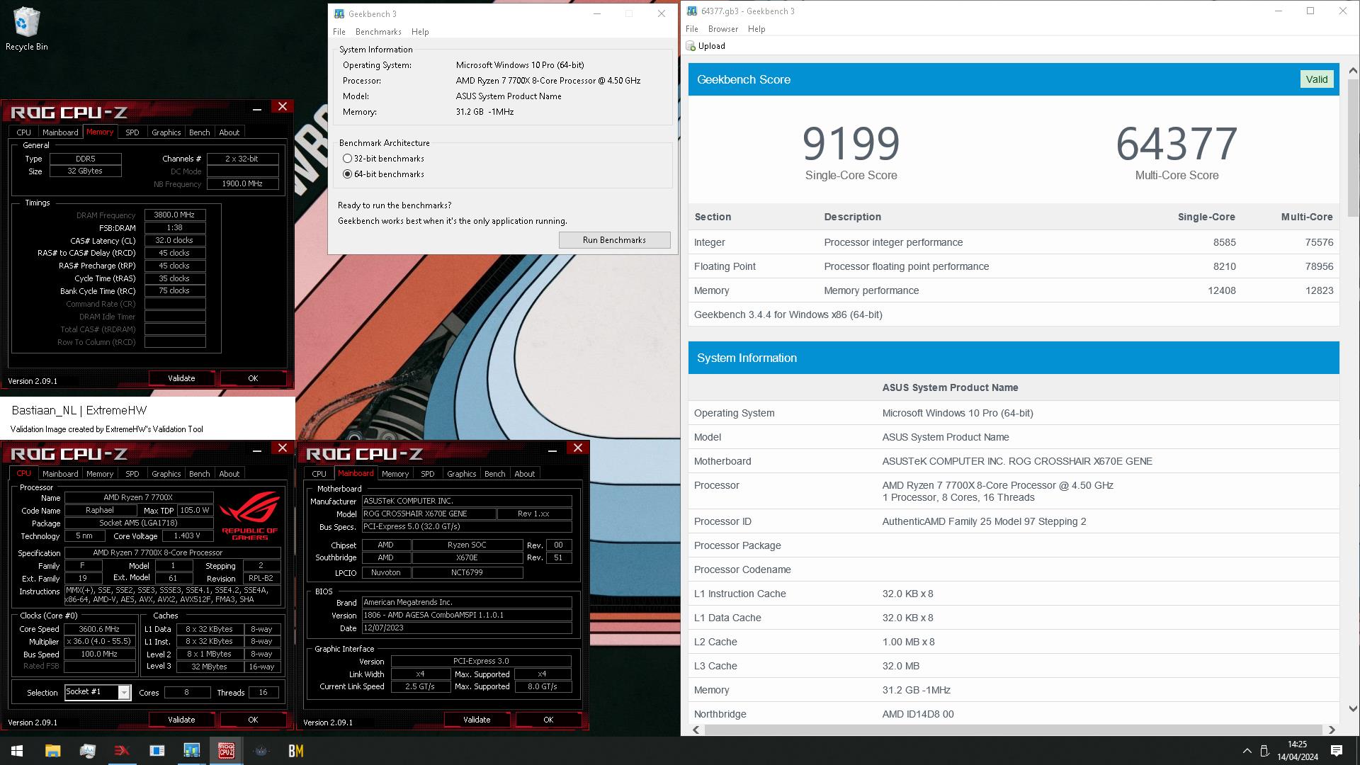This screenshot has height=765, width=1360.
Task: Click the Single-Core Score 9199
Action: [x=851, y=143]
